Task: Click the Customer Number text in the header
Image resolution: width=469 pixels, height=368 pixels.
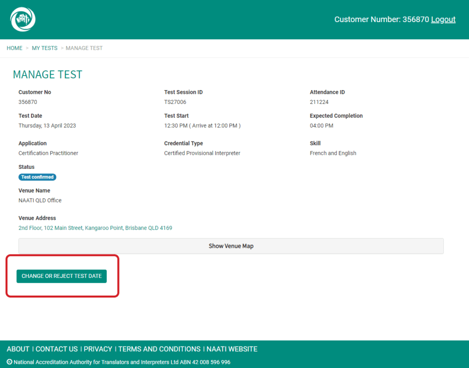Action: (381, 19)
